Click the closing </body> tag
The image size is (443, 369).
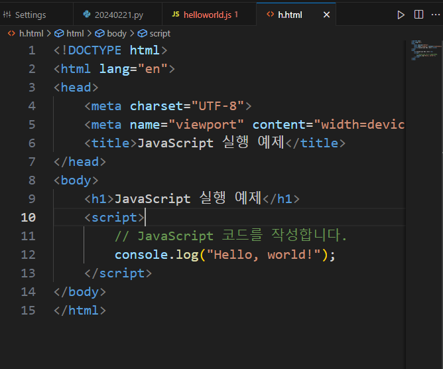point(80,292)
